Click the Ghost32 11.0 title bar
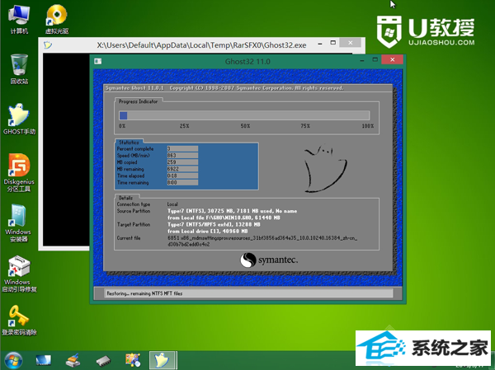The width and height of the screenshot is (495, 370). (247, 62)
